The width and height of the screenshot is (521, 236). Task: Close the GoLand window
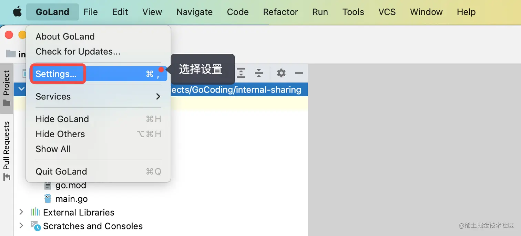click(9, 35)
